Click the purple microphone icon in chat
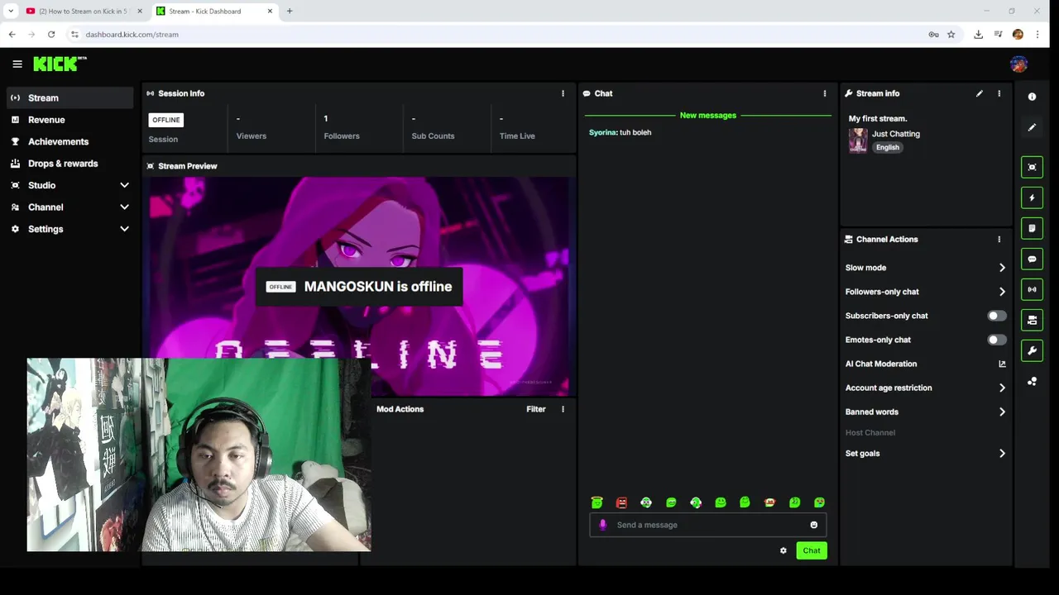Screen dimensions: 1059x595 tap(602, 525)
